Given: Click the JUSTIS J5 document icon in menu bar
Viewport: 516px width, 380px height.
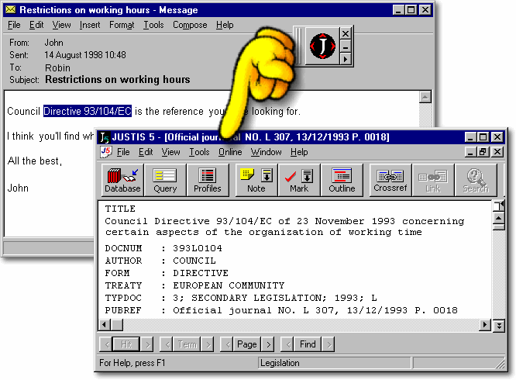Looking at the screenshot, I should pos(105,152).
